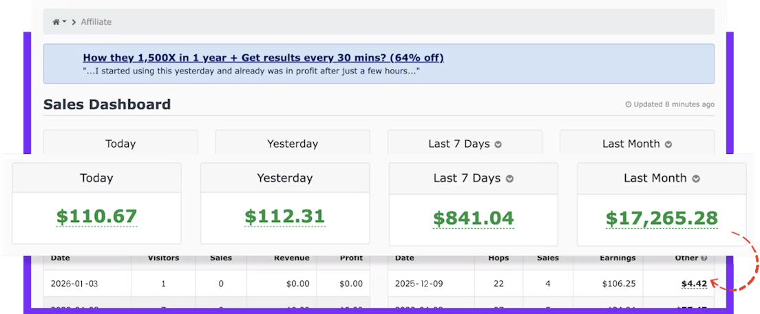The image size is (760, 314).
Task: Open the $17,265.28 Last Month figure
Action: [662, 218]
